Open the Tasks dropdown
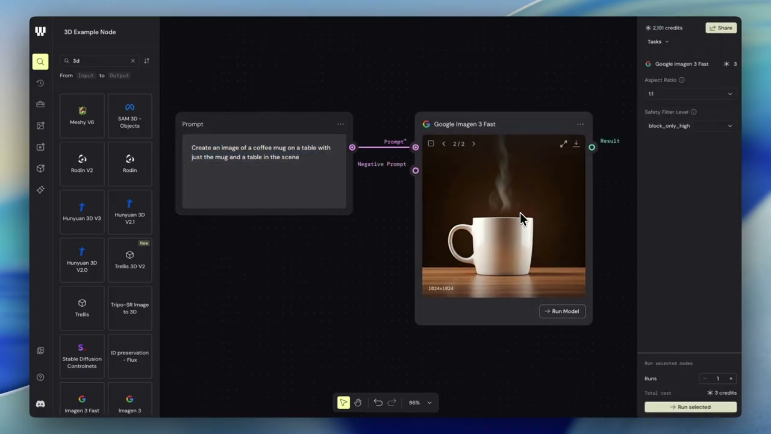771x434 pixels. click(658, 42)
